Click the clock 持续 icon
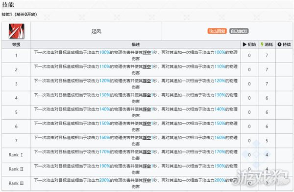Image resolution: width=294 pixels, height=192 pixels. pyautogui.click(x=279, y=44)
